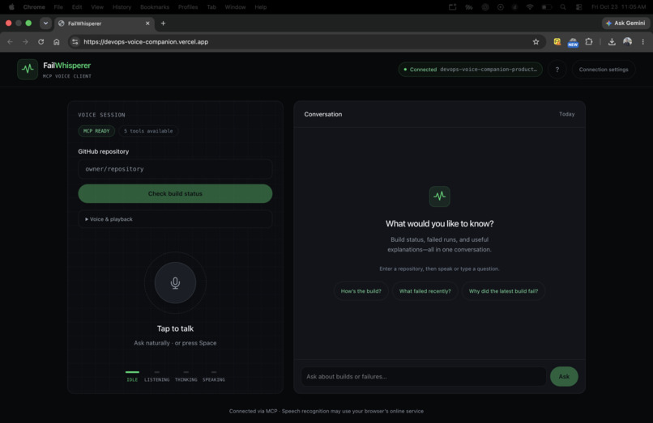The image size is (653, 423).
Task: Click the Ask button
Action: pyautogui.click(x=564, y=376)
